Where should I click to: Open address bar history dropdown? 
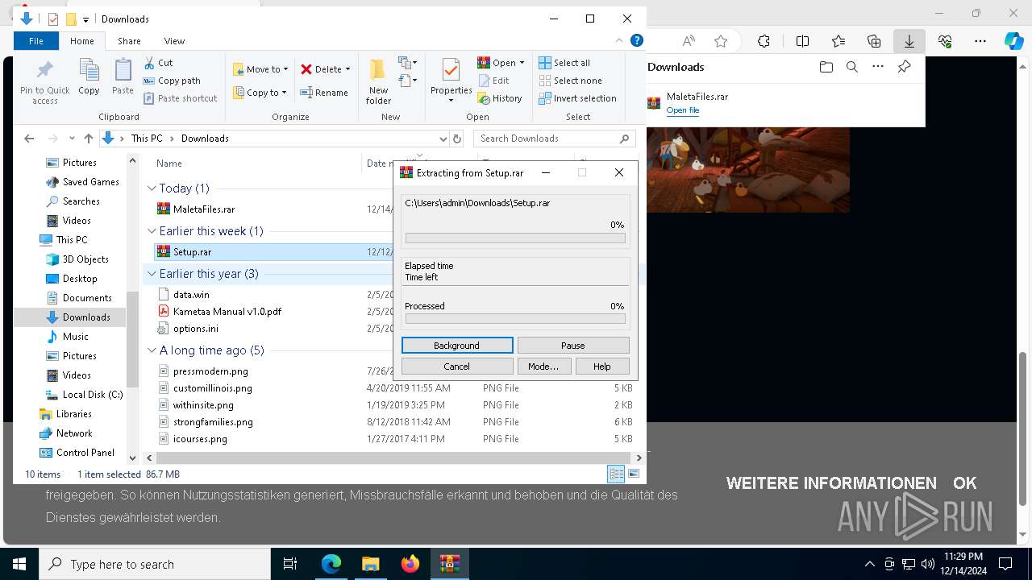[442, 139]
